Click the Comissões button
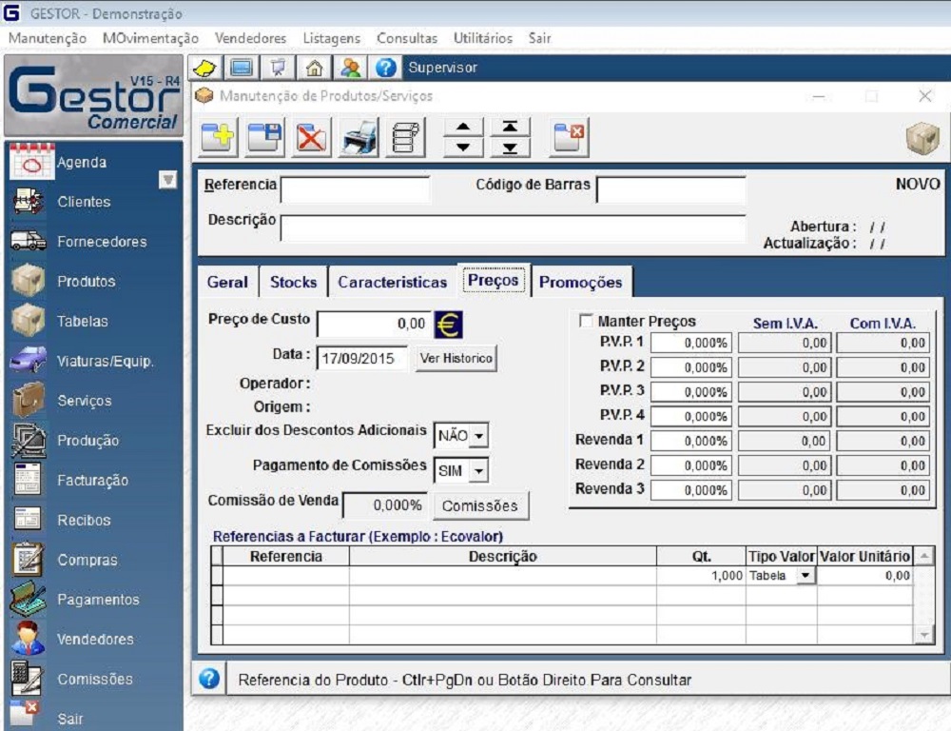The image size is (951, 731). tap(480, 505)
